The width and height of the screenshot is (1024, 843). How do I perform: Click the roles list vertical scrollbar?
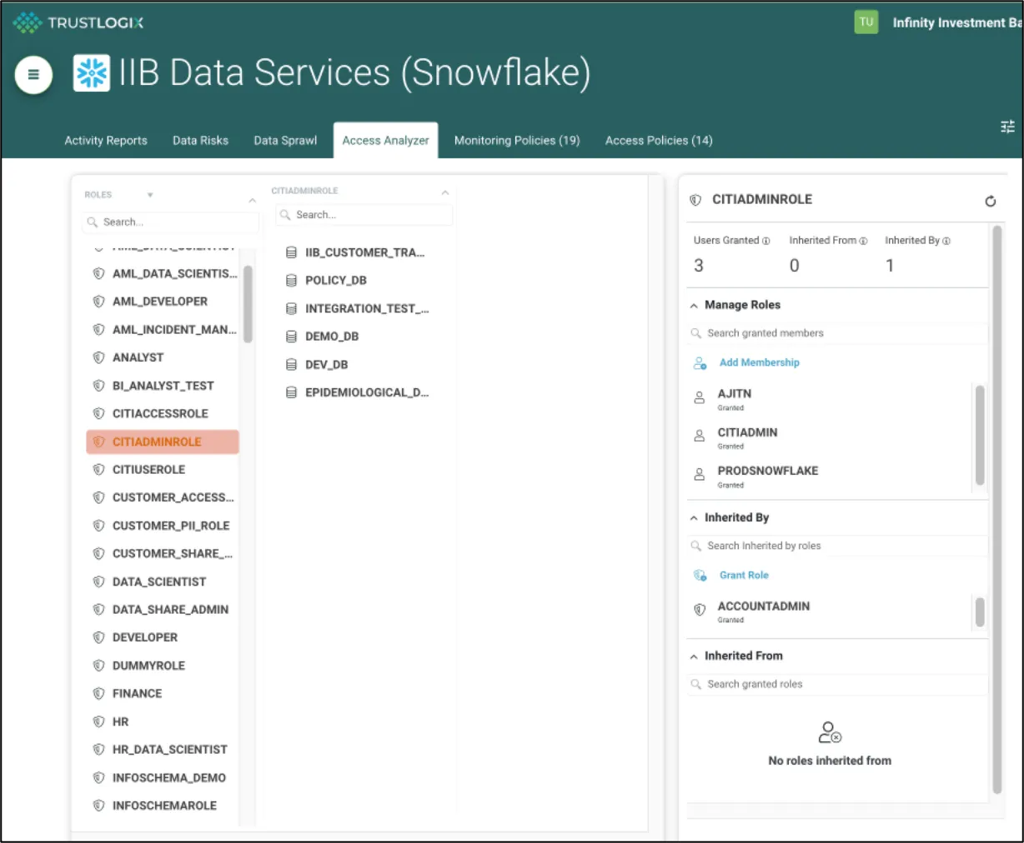coord(247,304)
